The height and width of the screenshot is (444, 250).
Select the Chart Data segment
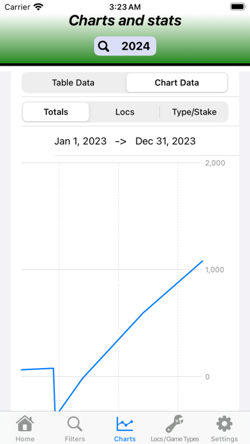pos(177,83)
